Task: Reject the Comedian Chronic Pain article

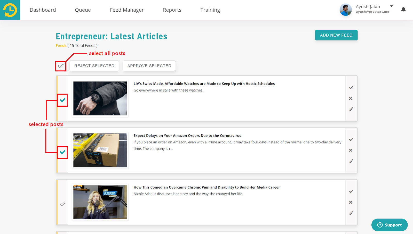Action: [351, 202]
